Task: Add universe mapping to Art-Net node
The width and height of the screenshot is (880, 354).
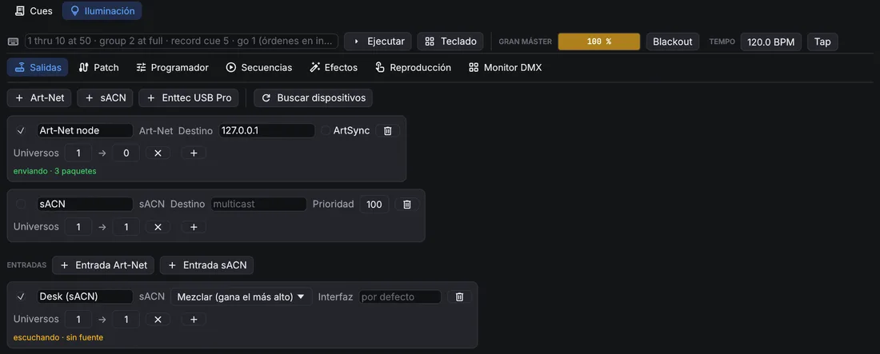Action: point(194,153)
